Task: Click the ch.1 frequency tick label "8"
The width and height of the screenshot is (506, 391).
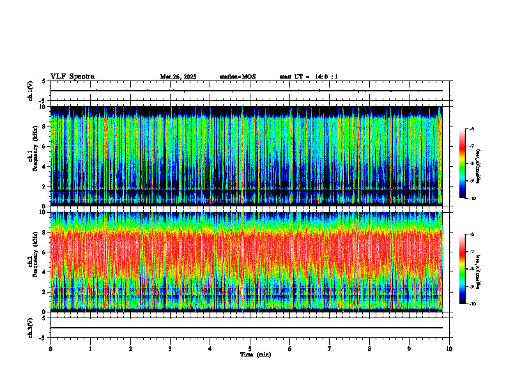Action: 45,126
